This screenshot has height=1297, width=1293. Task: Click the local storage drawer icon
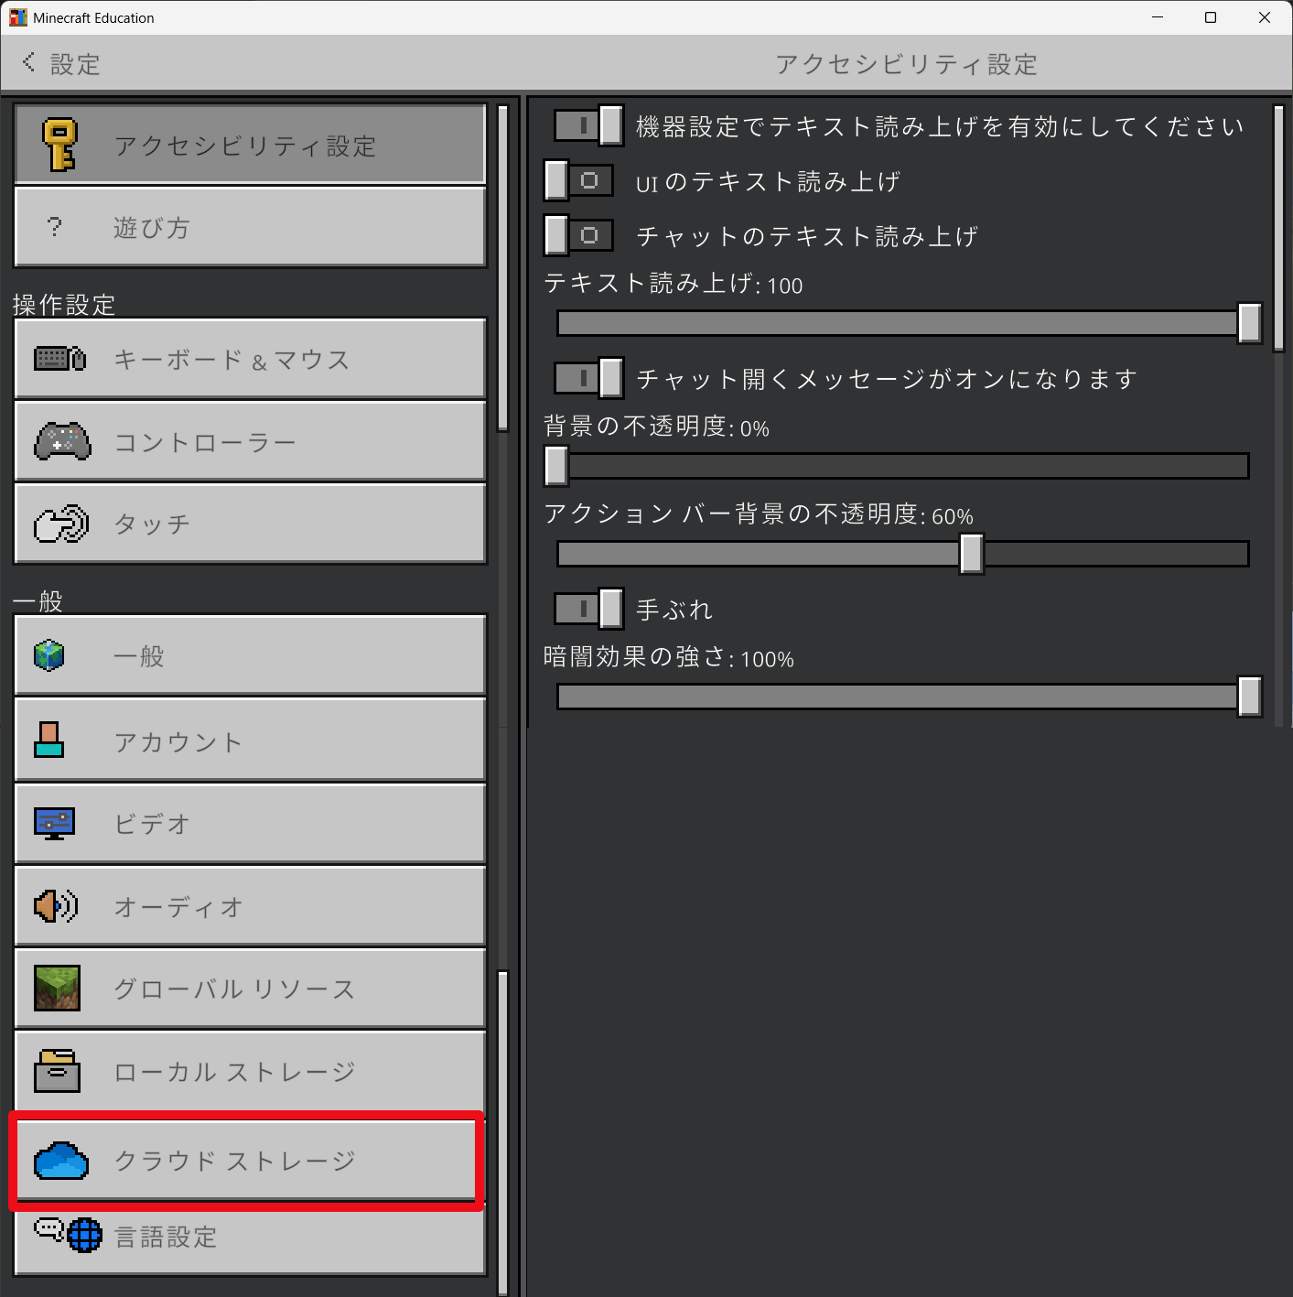(x=57, y=1071)
